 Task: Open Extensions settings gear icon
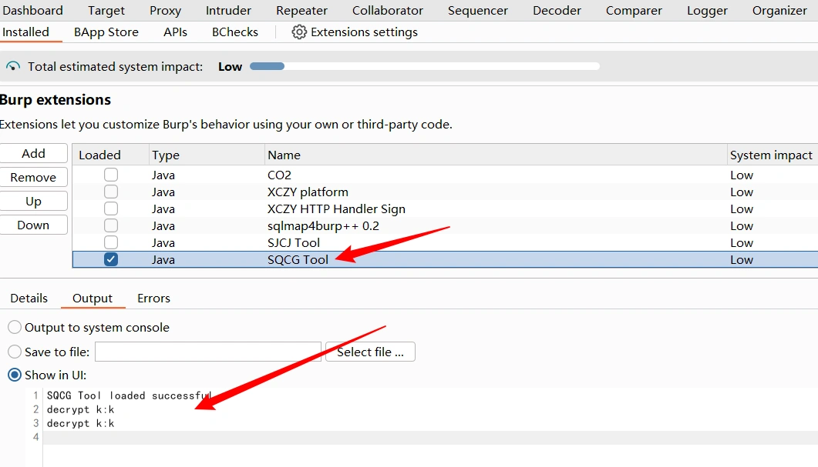click(299, 32)
